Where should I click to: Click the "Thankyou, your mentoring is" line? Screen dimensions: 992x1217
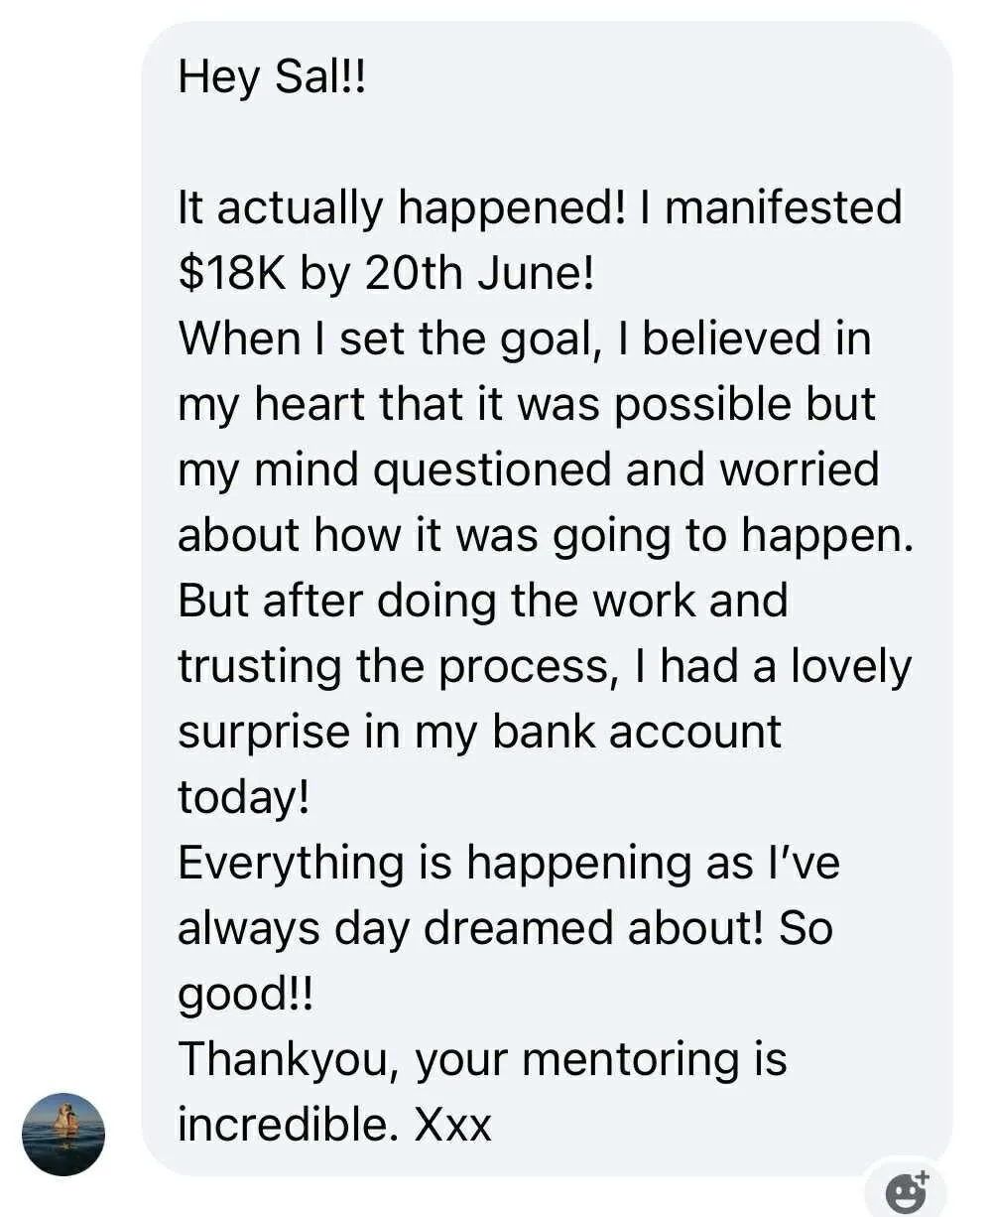click(482, 1059)
